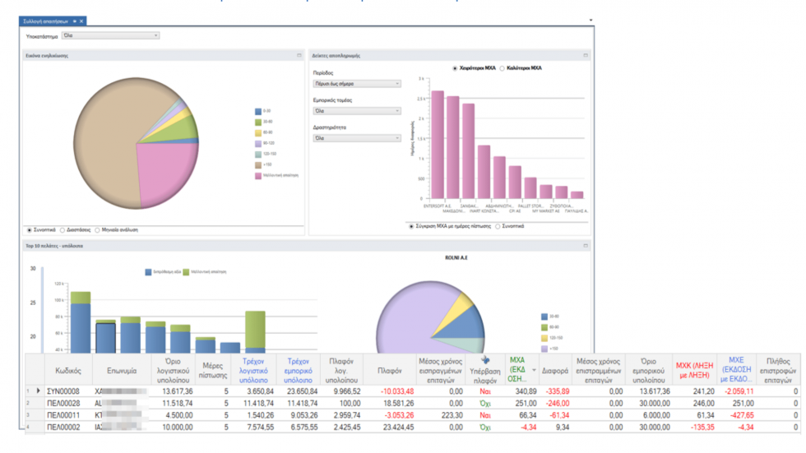
Task: Select the ΠΕΛ00028 code cell
Action: click(68, 404)
